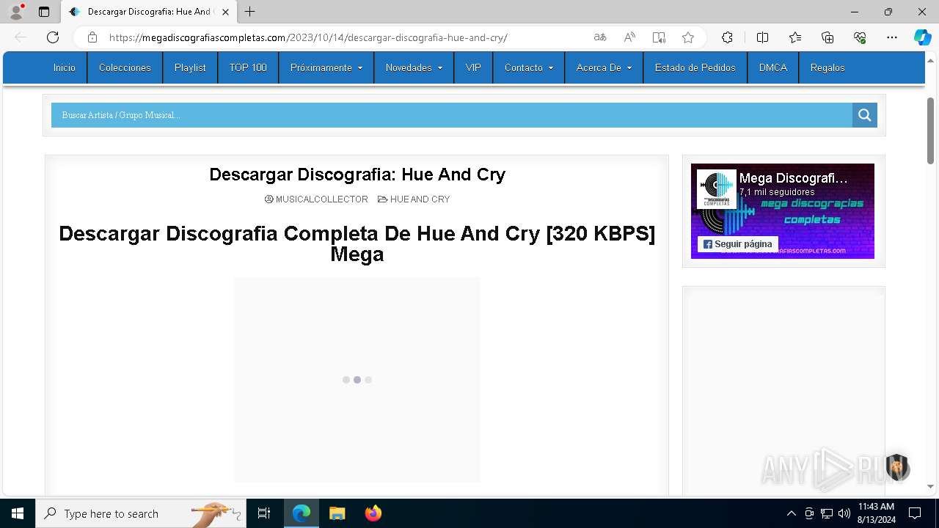Expand the Contacto dropdown menu
Image resolution: width=939 pixels, height=528 pixels.
tap(529, 67)
